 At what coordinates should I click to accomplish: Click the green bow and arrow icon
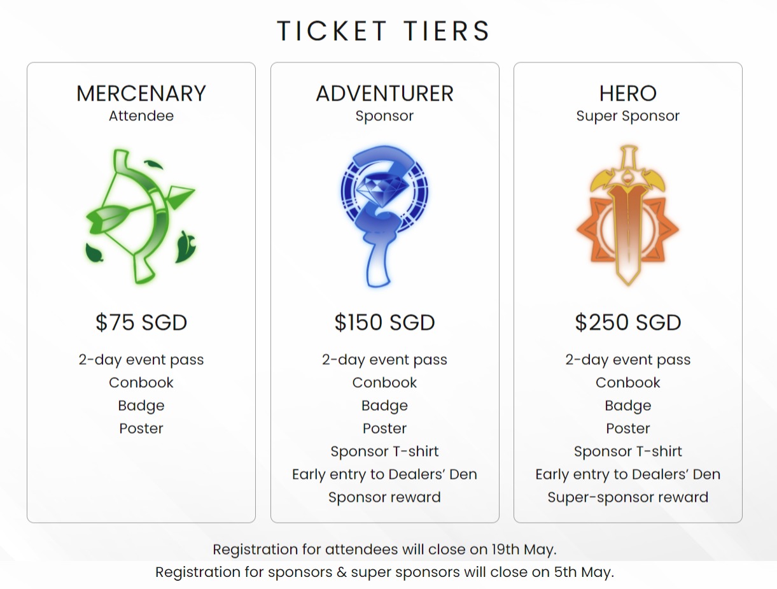click(x=141, y=216)
